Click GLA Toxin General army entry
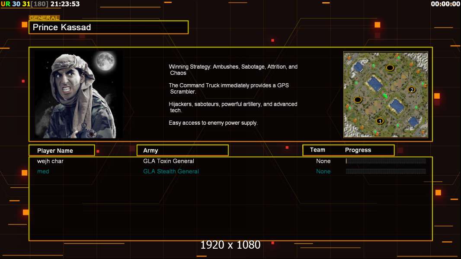Screen dimensions: 461x259 point(169,161)
